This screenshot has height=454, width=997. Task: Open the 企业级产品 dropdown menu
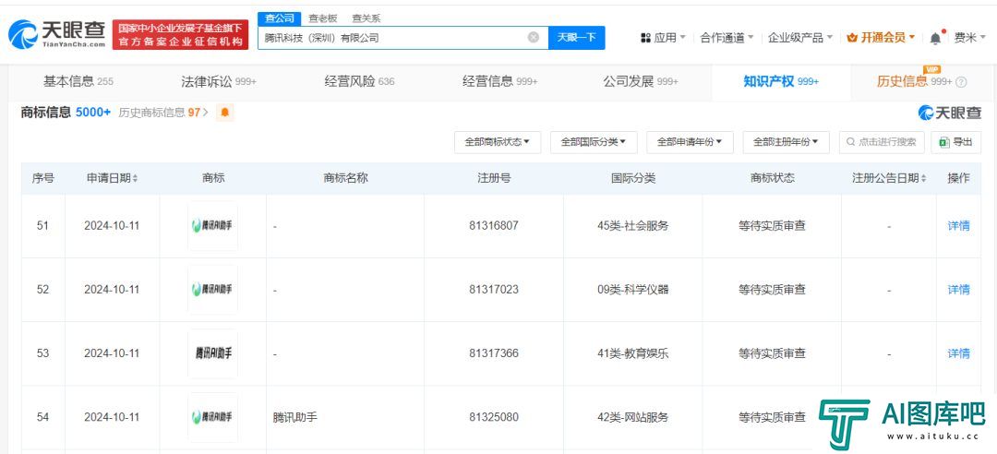[x=799, y=38]
